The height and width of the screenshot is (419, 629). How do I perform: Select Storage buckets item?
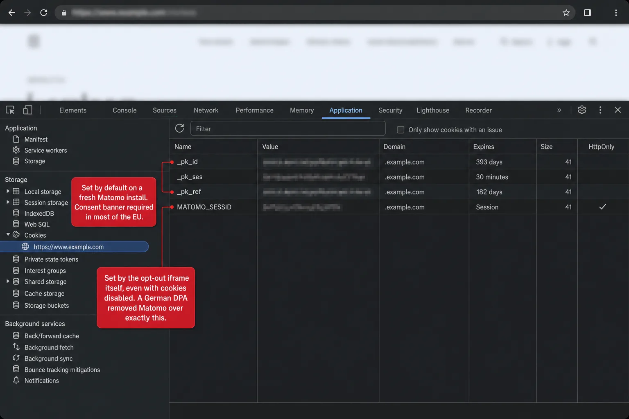[x=47, y=306]
